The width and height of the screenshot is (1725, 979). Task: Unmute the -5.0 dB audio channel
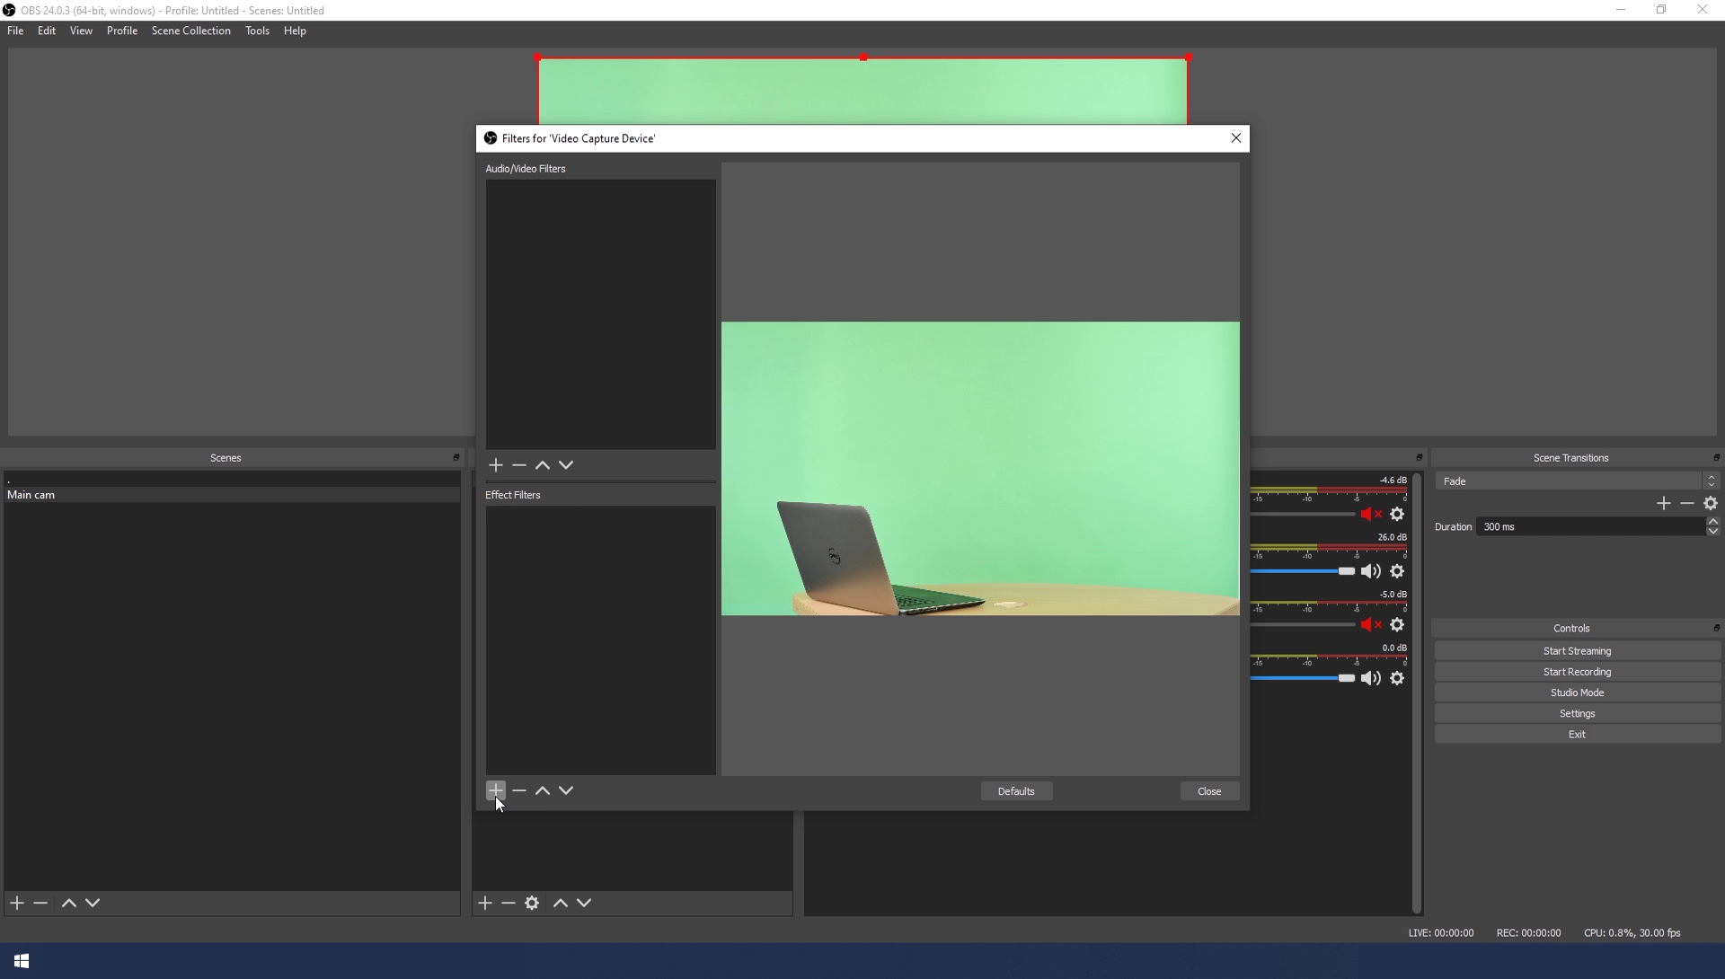click(x=1371, y=625)
